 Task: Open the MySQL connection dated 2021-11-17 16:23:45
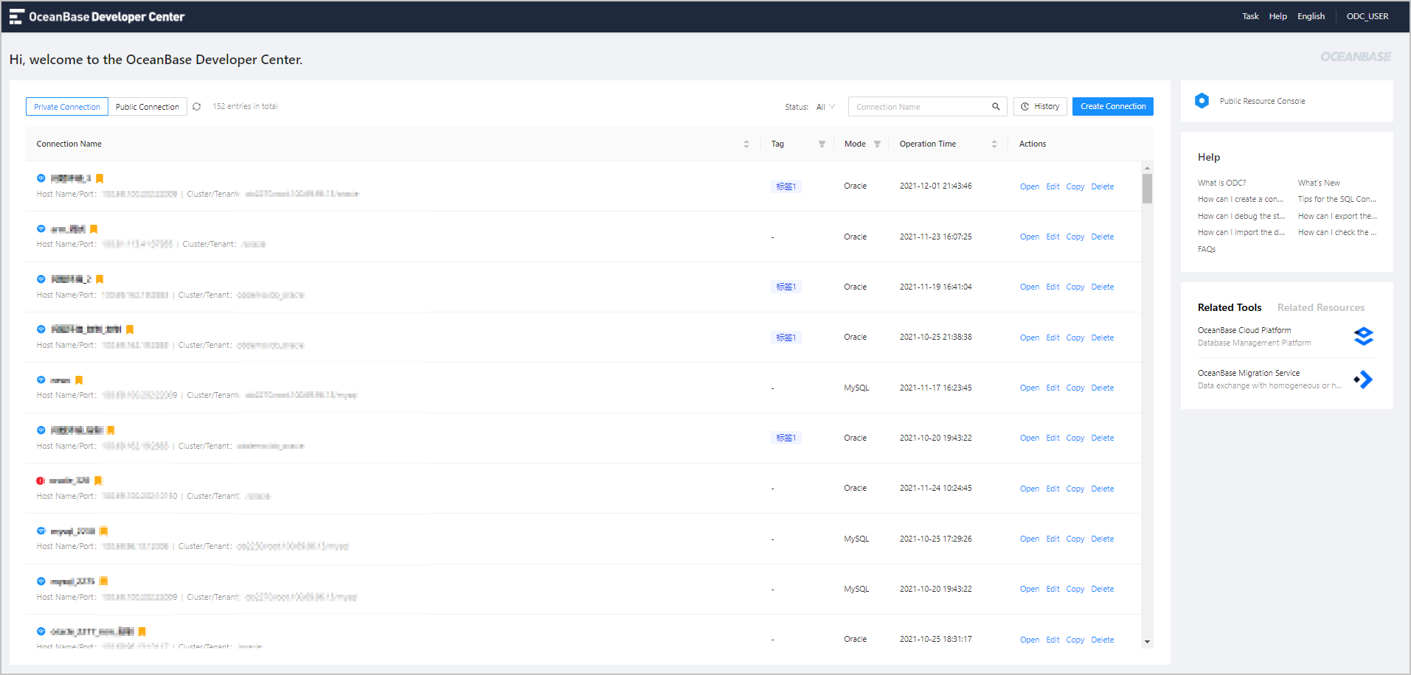pos(1030,388)
